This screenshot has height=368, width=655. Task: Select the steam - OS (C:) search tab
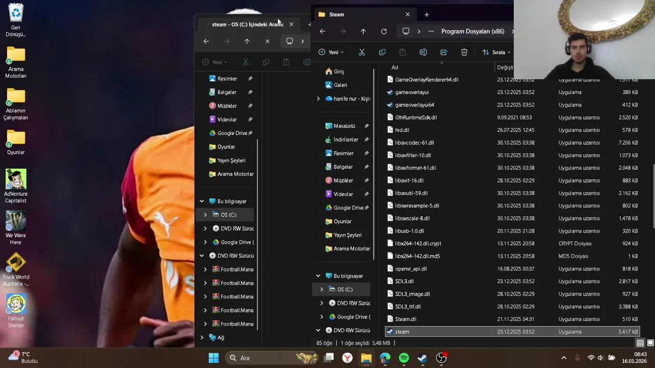click(248, 24)
